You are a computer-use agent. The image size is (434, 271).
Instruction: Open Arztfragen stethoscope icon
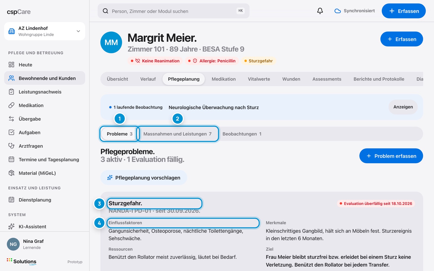[11, 146]
